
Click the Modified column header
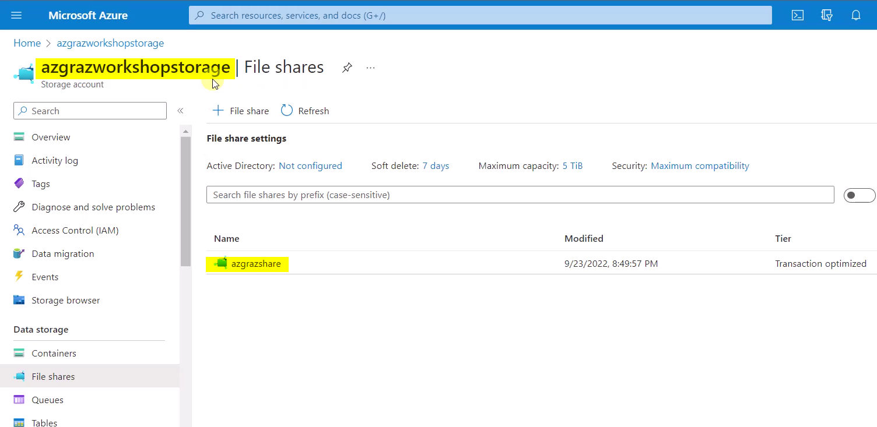click(x=584, y=238)
